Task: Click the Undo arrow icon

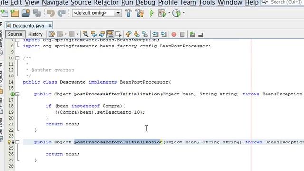Action: click(51, 13)
